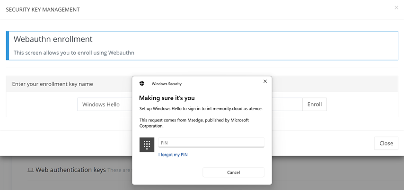404x190 pixels.
Task: Click the laptop icon beside Web authentication keys
Action: tap(30, 170)
